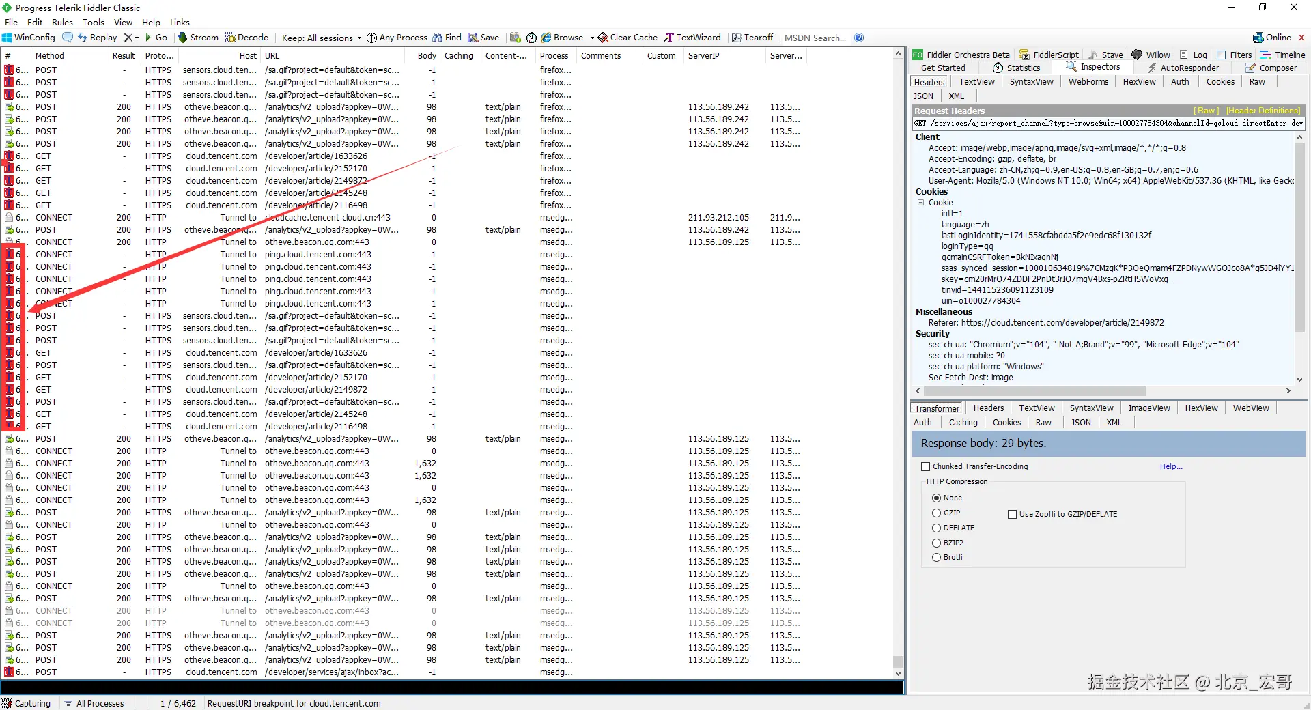Open the TextWizard tool
The width and height of the screenshot is (1311, 710).
click(692, 38)
